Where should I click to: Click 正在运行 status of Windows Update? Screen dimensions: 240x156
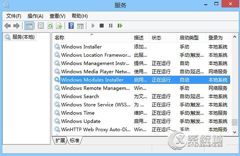pyautogui.click(x=161, y=121)
